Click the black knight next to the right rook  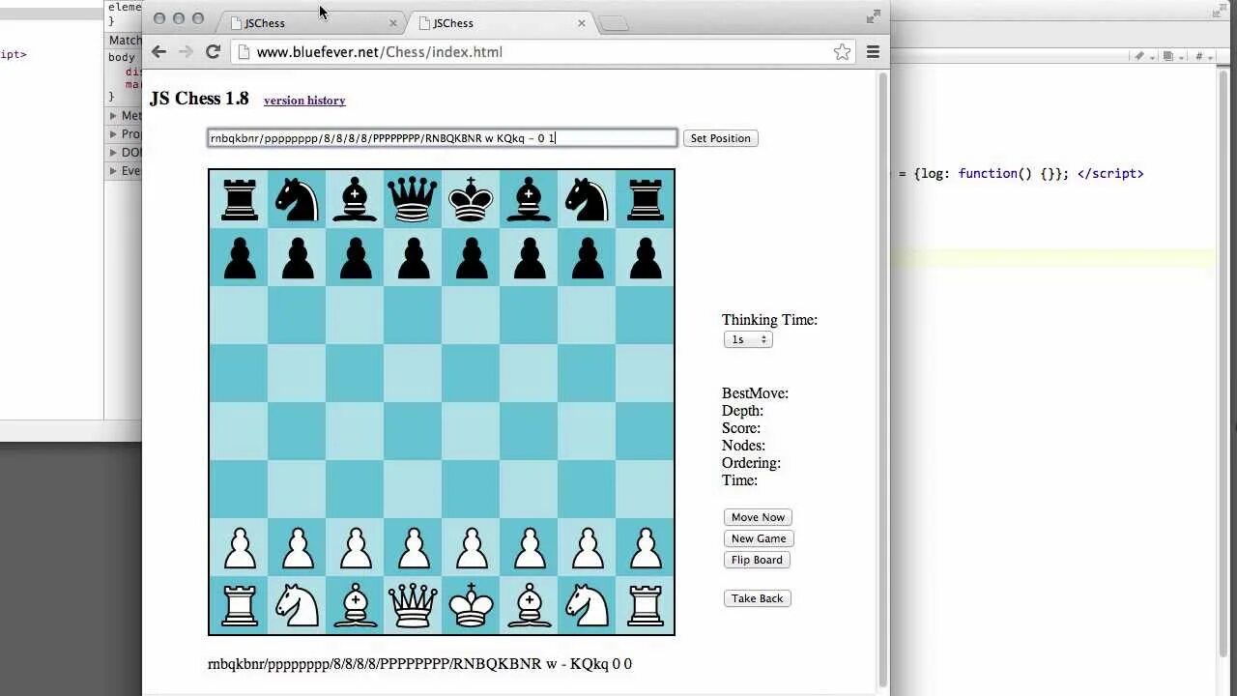pos(587,199)
